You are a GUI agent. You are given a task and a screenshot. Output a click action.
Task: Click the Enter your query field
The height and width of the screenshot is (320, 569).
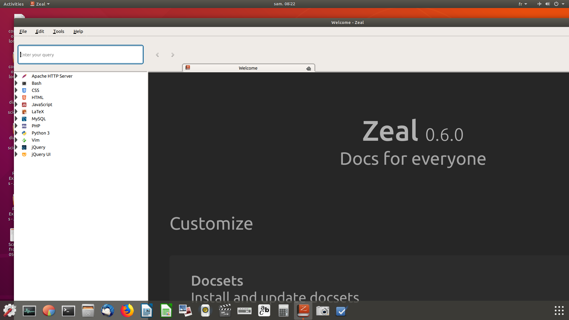(x=80, y=55)
